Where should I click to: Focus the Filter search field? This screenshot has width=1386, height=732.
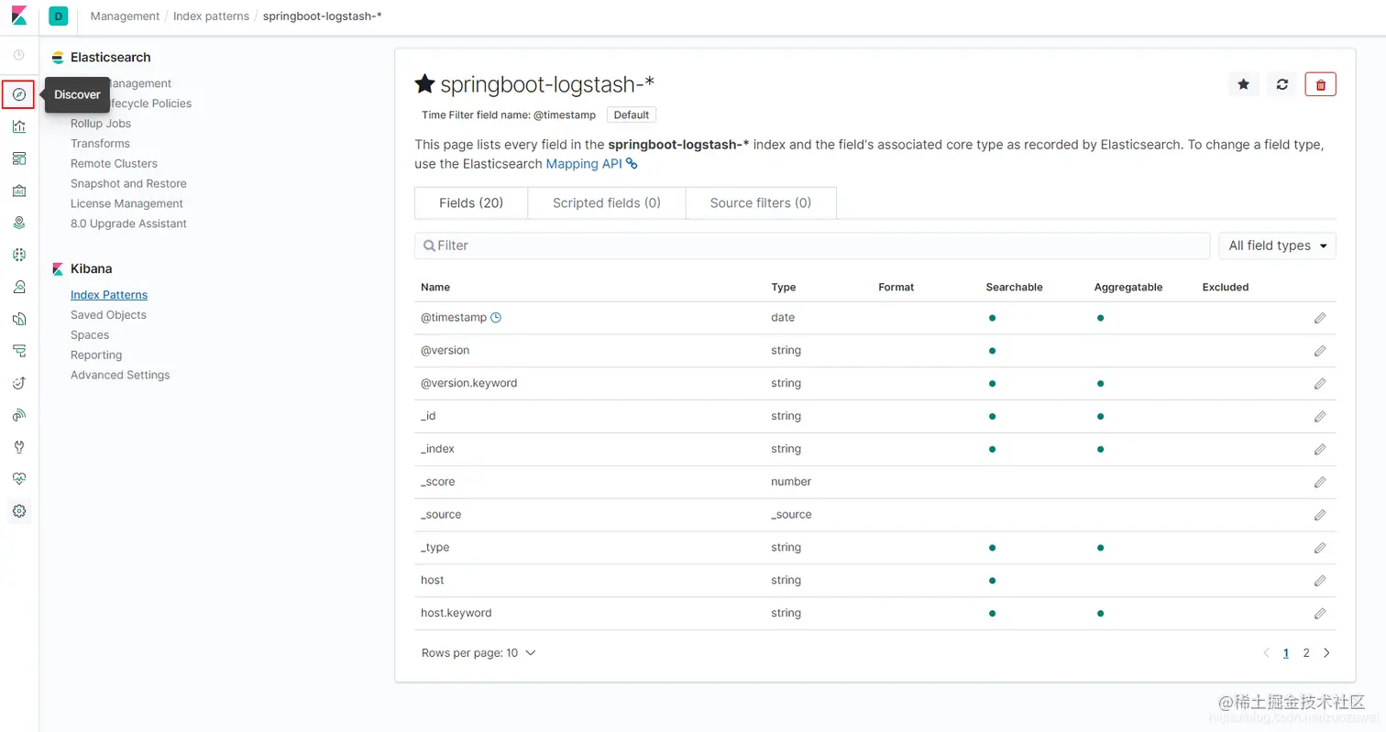[812, 246]
